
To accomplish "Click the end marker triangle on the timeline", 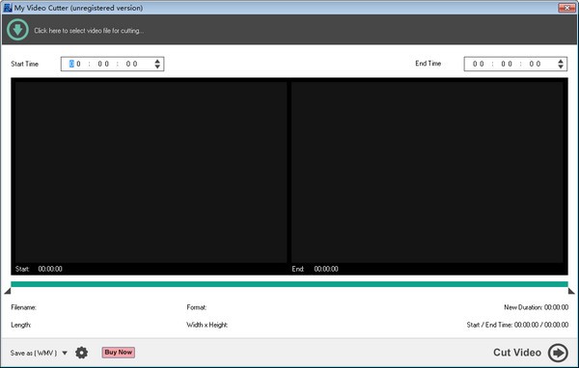I will pos(571,291).
